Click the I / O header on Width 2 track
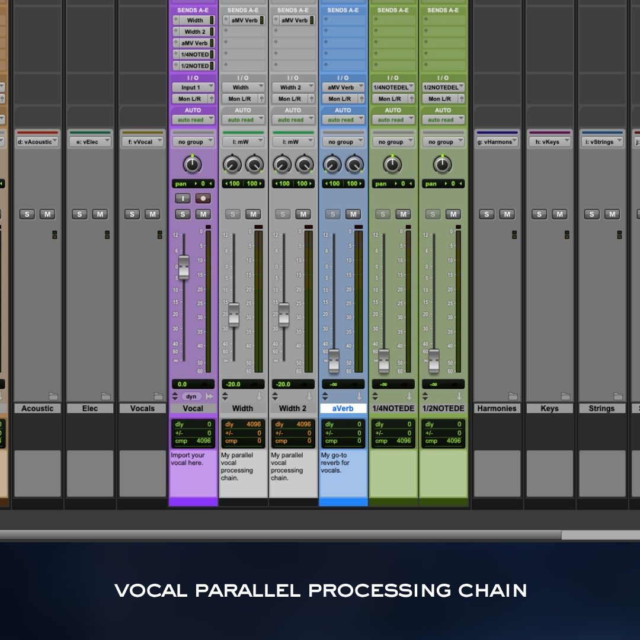This screenshot has height=640, width=640. click(293, 78)
